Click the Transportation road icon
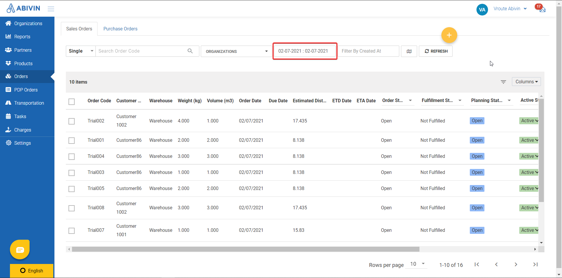The height and width of the screenshot is (278, 562). click(x=8, y=103)
